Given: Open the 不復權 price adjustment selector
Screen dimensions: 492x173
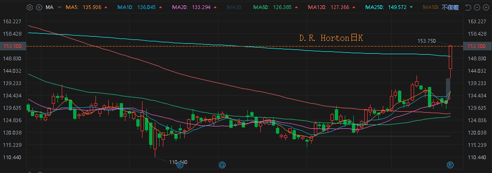Looking at the screenshot, I should coord(450,7).
